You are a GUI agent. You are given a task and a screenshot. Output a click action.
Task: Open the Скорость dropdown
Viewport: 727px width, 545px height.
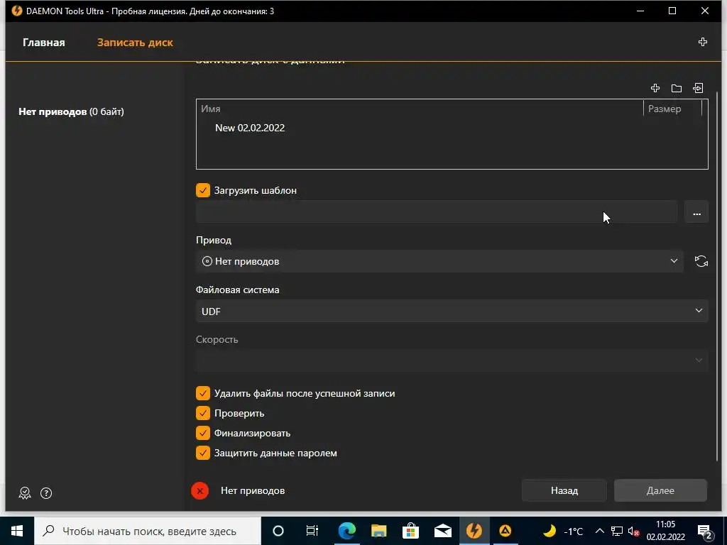pos(452,360)
